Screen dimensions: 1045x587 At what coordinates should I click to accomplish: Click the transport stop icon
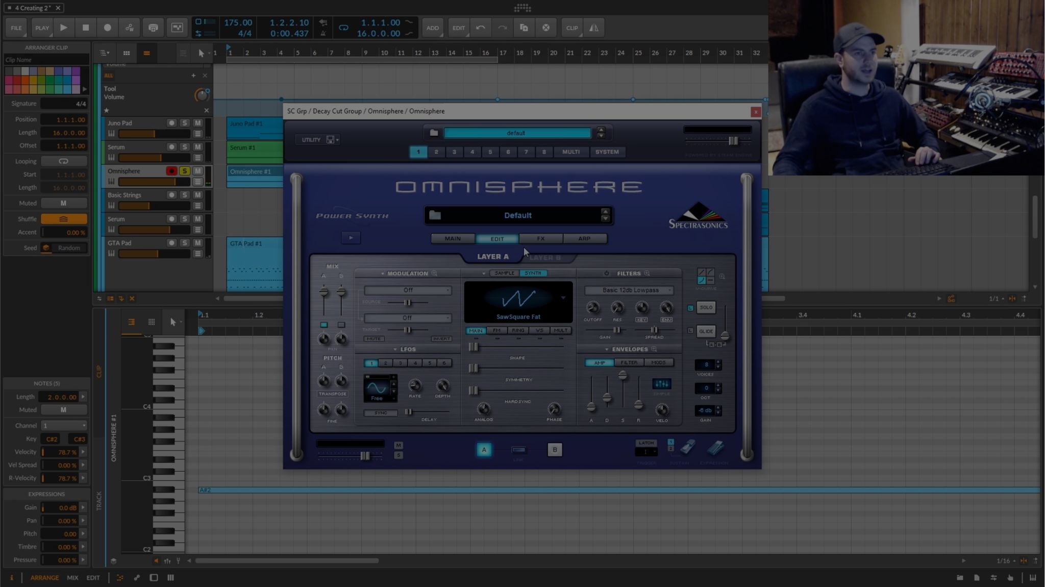[x=86, y=28]
